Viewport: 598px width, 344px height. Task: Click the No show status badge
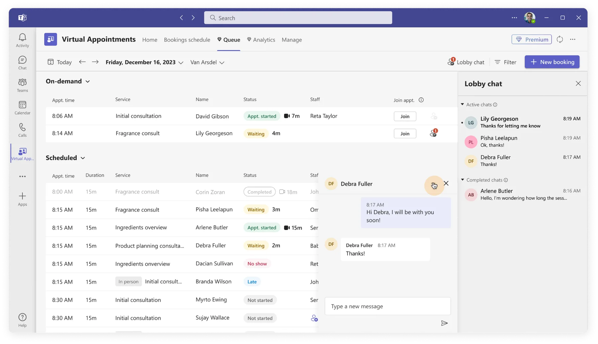pos(257,264)
